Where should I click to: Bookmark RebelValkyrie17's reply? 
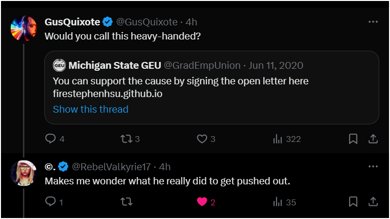pyautogui.click(x=353, y=202)
